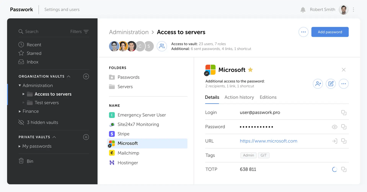The width and height of the screenshot is (367, 192).
Task: Copy the login with the copy icon
Action: (x=344, y=112)
